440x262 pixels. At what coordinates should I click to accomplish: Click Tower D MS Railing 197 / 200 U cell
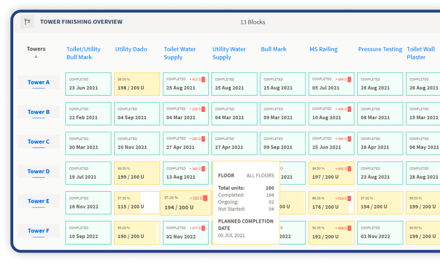(331, 173)
